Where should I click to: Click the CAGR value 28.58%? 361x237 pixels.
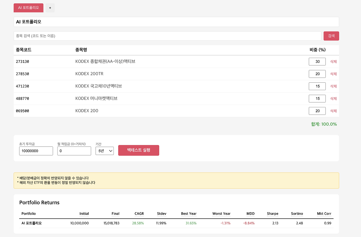[138, 223]
